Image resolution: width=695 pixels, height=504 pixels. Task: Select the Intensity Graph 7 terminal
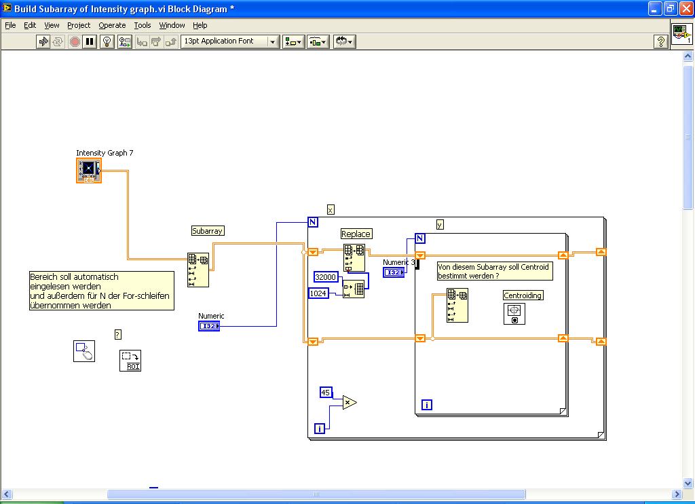coord(88,170)
